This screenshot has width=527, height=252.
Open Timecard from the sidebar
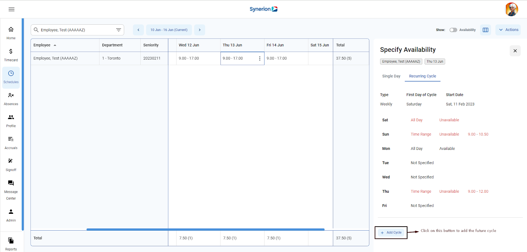pyautogui.click(x=11, y=55)
